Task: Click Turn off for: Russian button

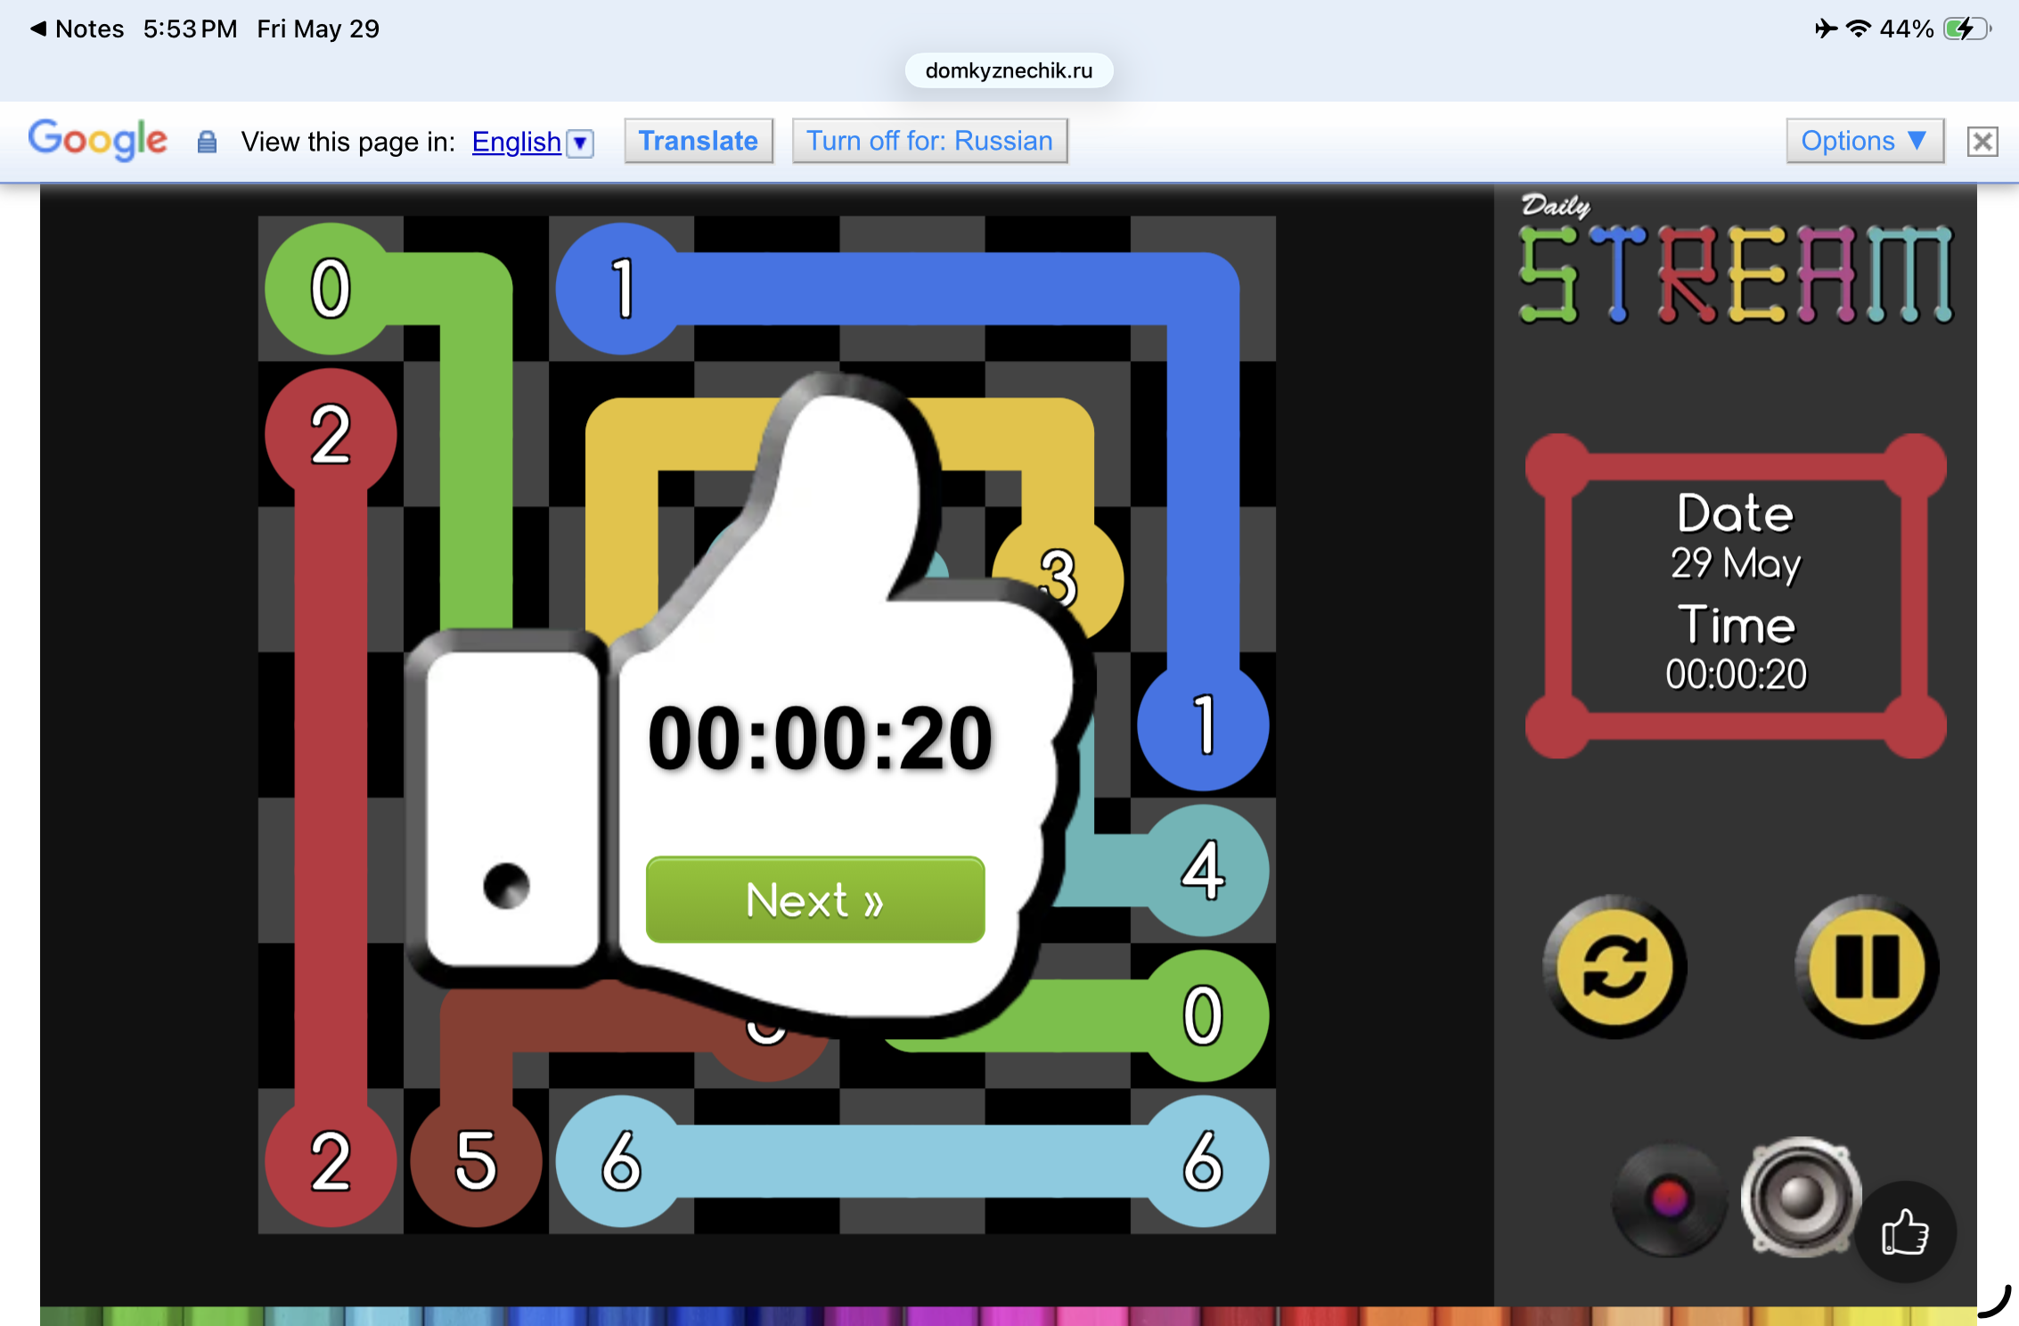Action: pos(929,141)
